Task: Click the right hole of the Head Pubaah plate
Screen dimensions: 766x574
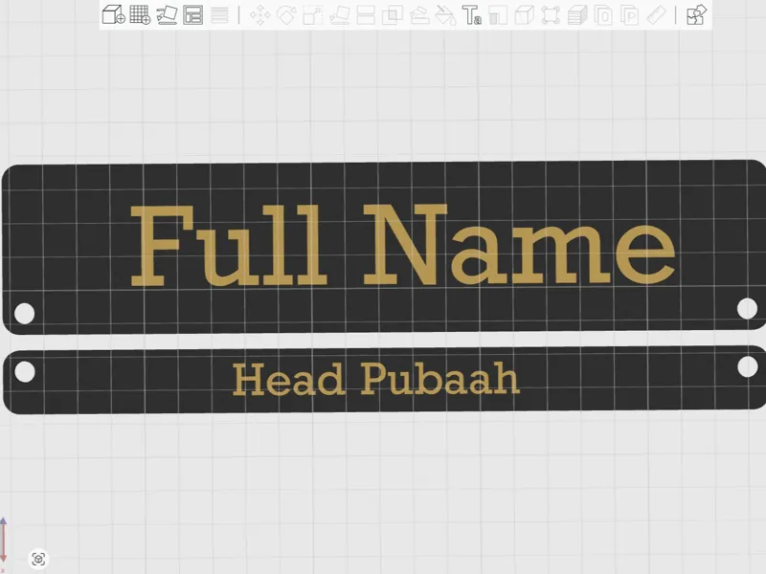Action: click(748, 366)
